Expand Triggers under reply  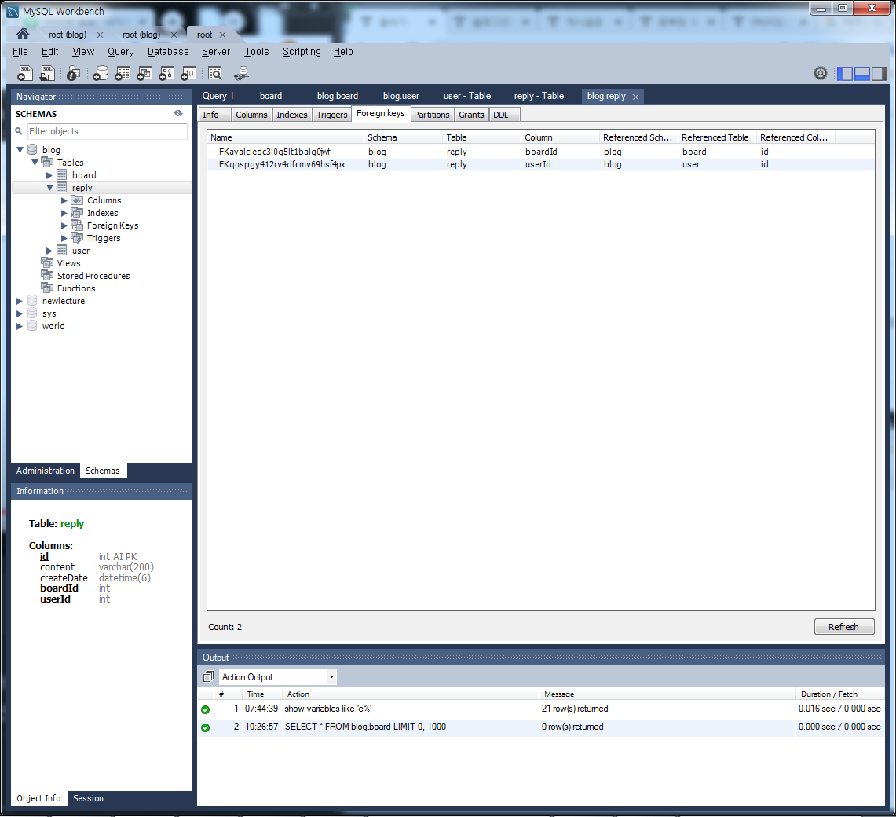(x=64, y=238)
